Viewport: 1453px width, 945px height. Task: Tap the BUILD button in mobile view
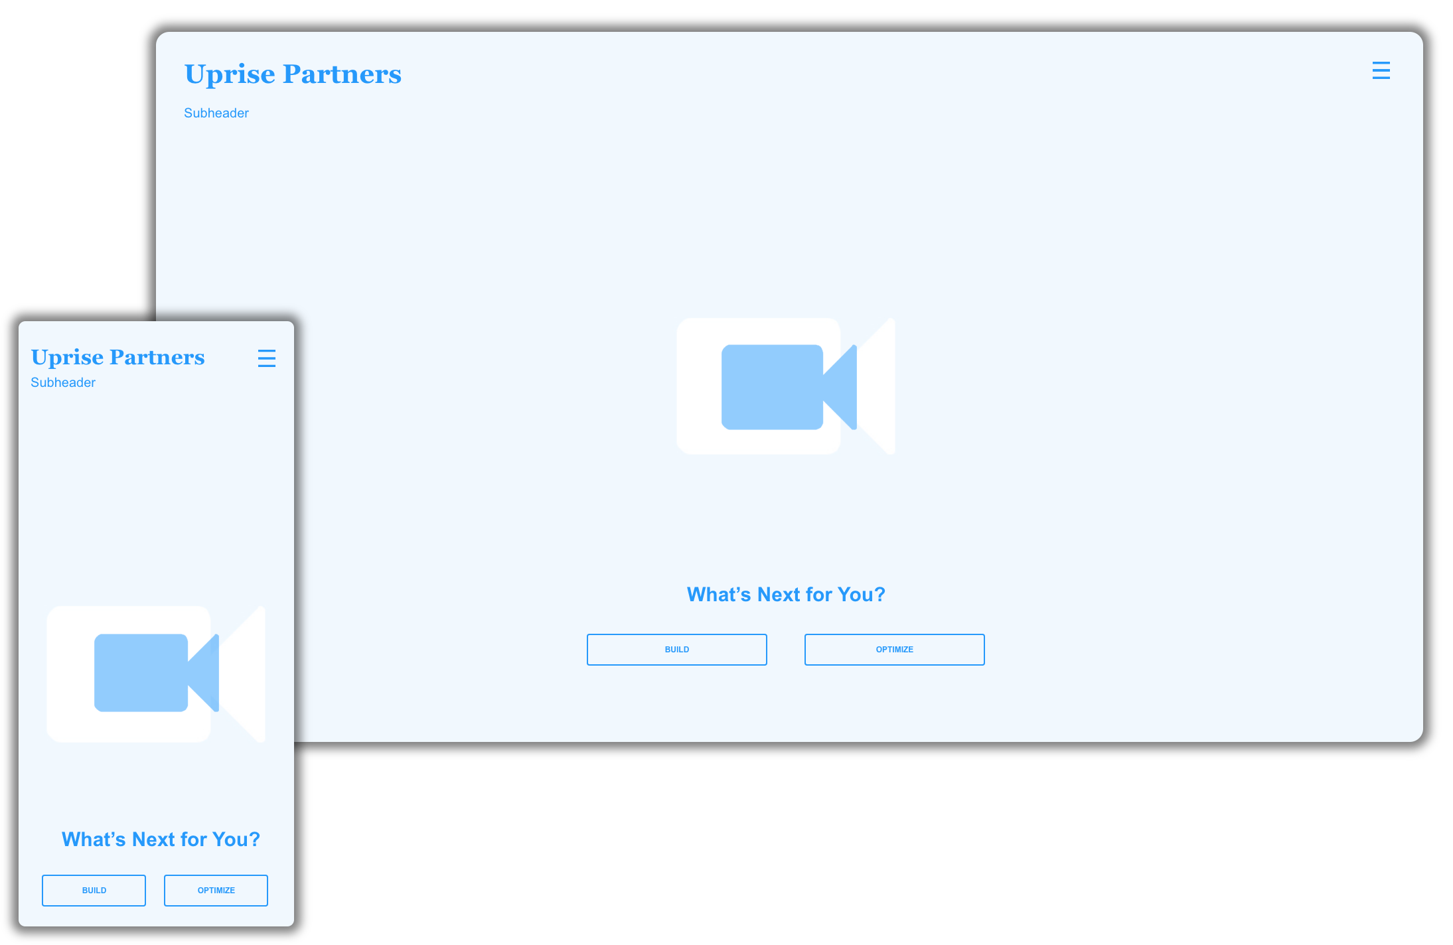point(94,890)
